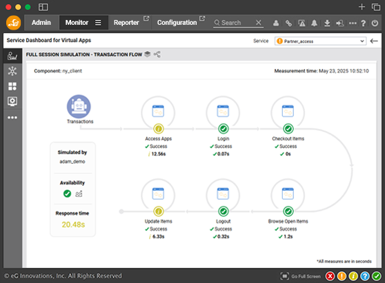Open the Reporter tab
385x283 pixels.
coord(126,23)
